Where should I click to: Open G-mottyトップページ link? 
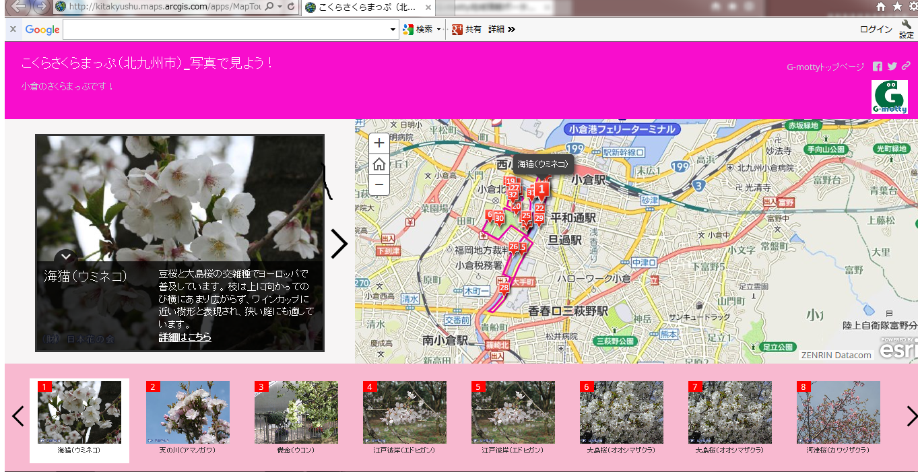(825, 67)
